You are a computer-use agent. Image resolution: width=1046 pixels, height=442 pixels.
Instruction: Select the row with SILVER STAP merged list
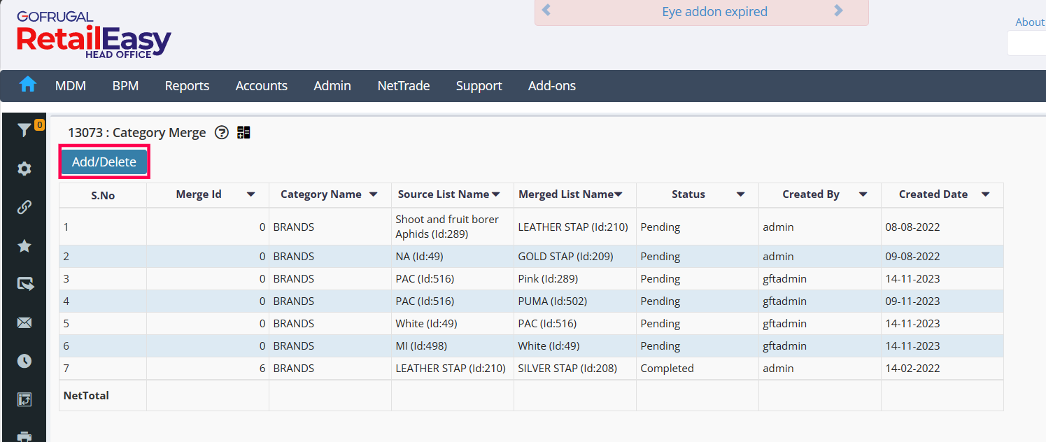(567, 368)
